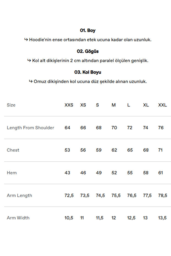Click the 'Arm Length' row label
The height and width of the screenshot is (256, 171).
coord(20,196)
